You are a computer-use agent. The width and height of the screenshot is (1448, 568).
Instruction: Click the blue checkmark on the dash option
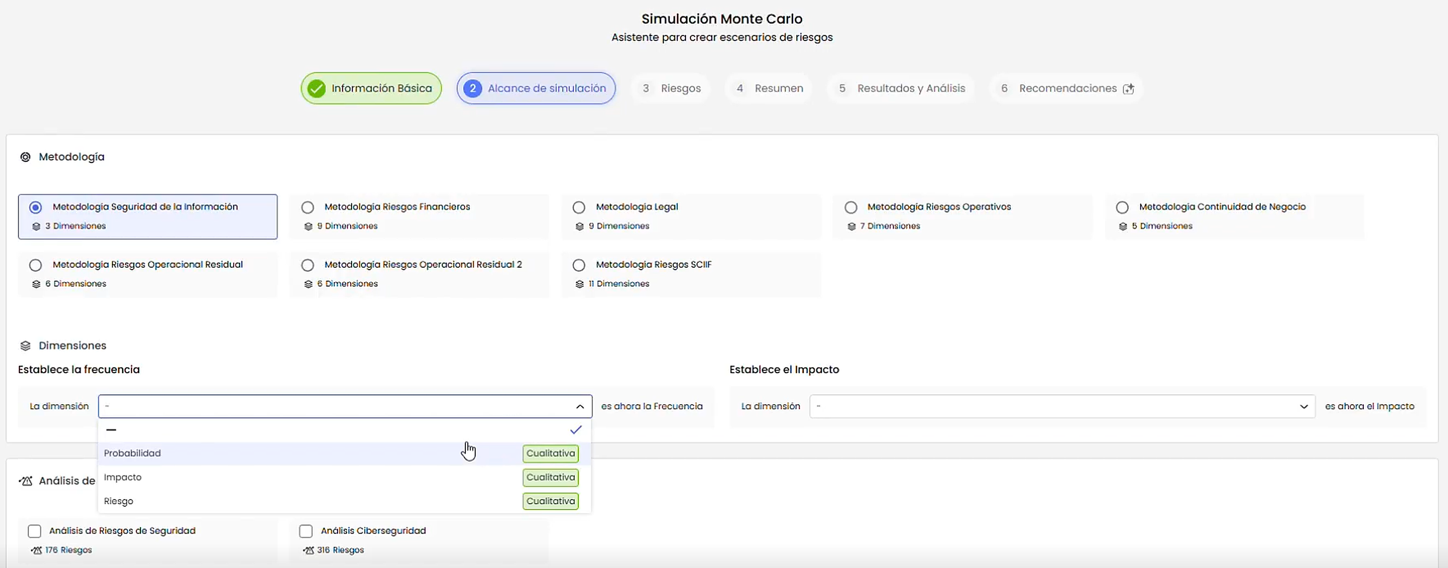click(575, 430)
